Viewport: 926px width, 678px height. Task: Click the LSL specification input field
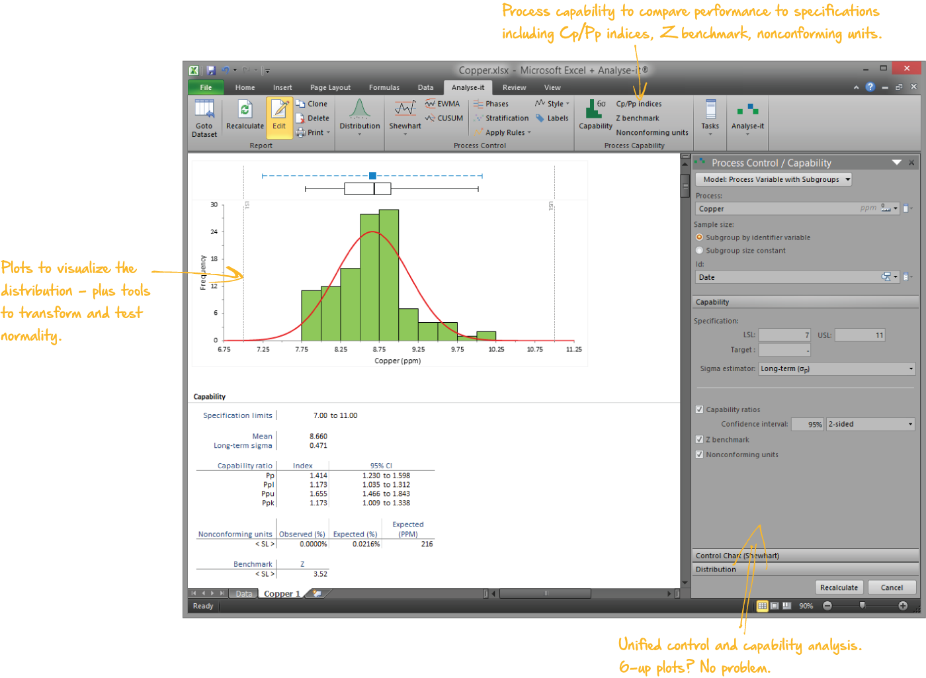tap(784, 335)
